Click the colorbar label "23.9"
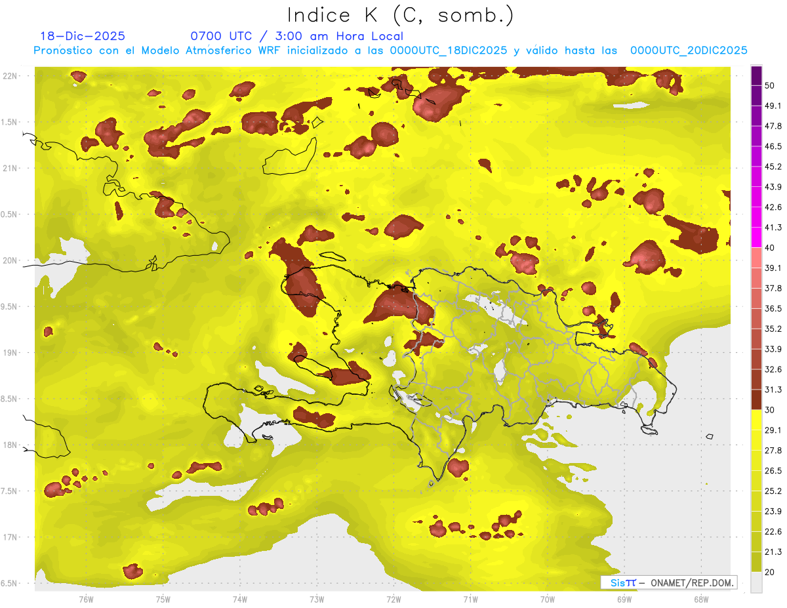The height and width of the screenshot is (608, 787). click(x=773, y=512)
